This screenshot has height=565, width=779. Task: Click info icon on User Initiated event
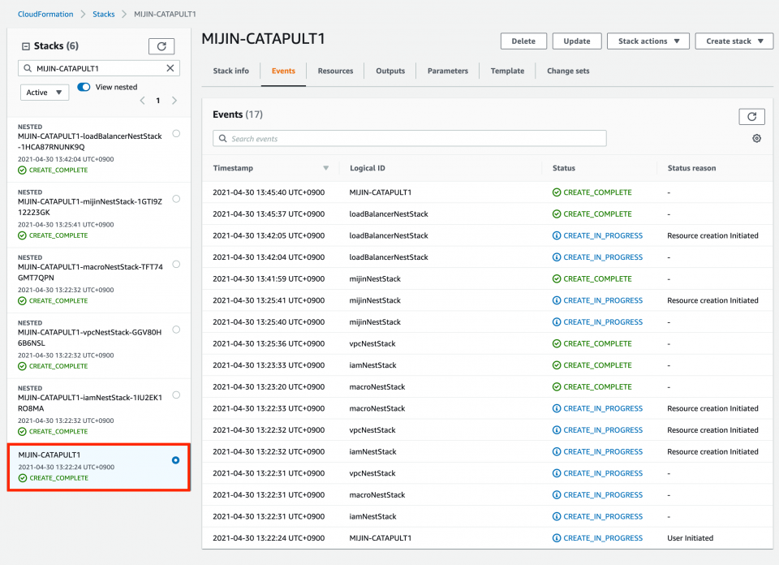(557, 538)
